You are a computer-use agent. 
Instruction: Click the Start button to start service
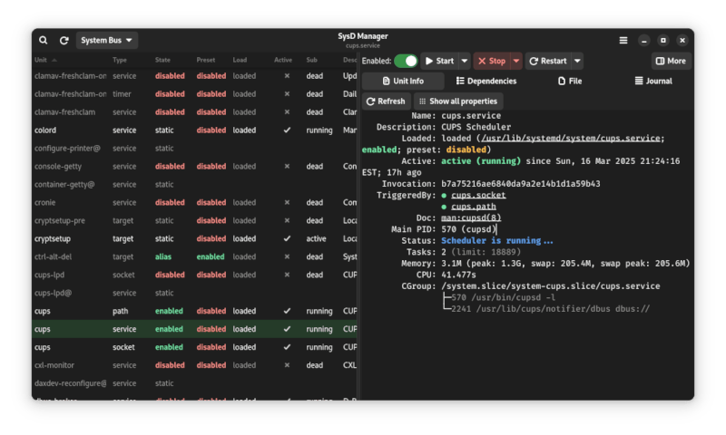(439, 62)
